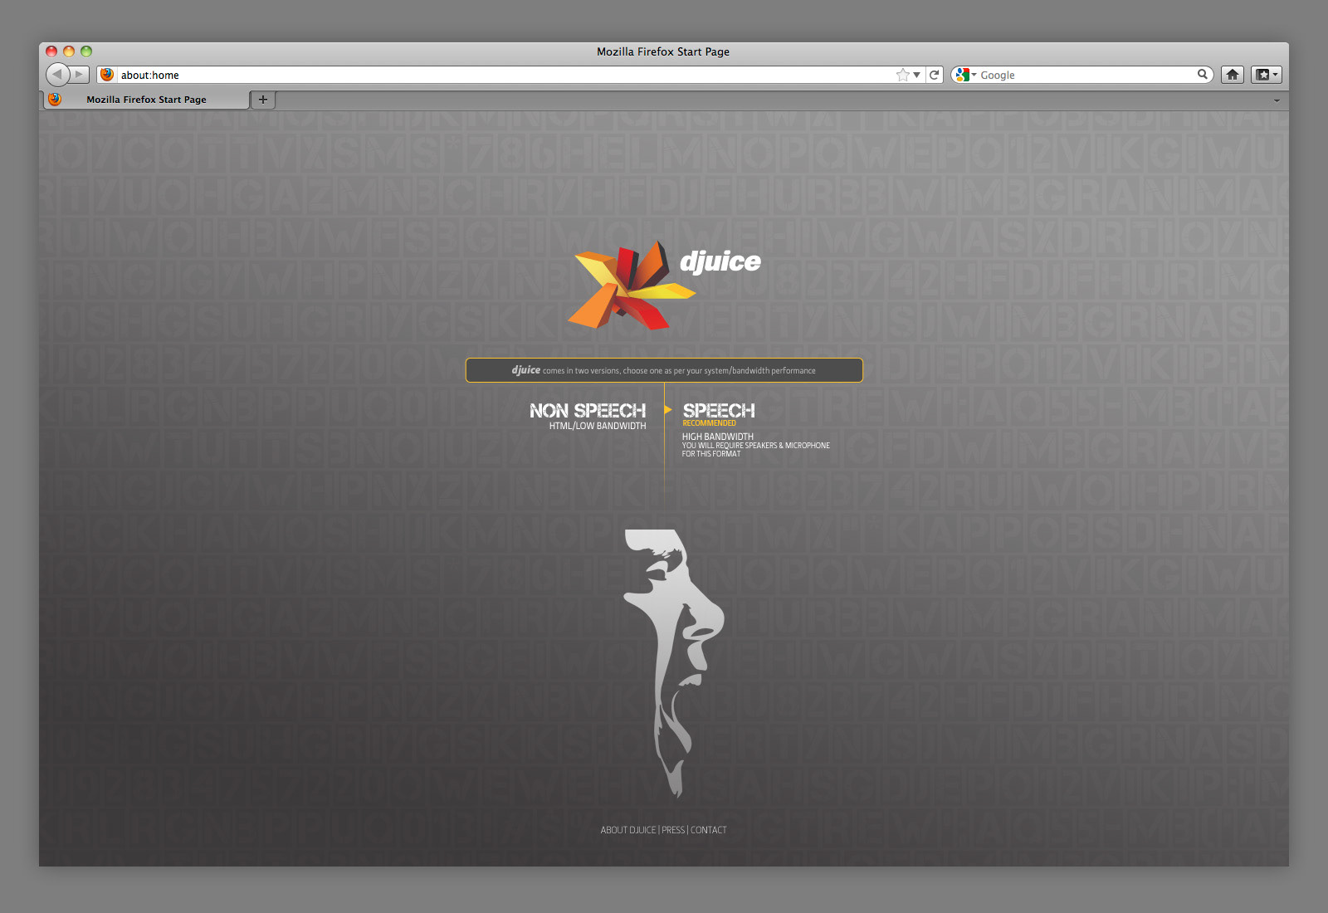Click the face silhouette illustration
1328x913 pixels.
tap(674, 662)
